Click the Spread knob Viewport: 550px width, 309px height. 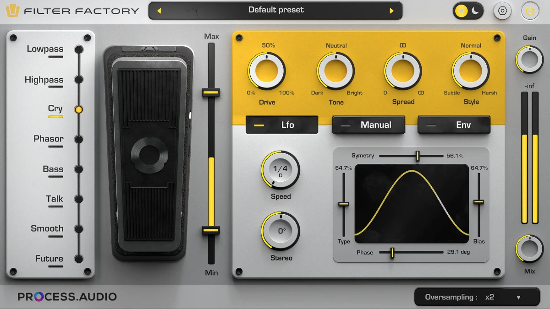click(x=402, y=71)
